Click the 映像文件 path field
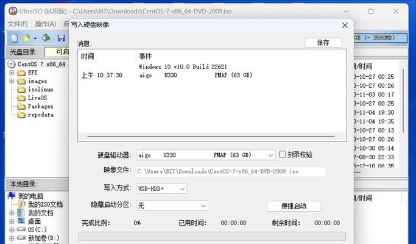The image size is (416, 244). (x=231, y=171)
